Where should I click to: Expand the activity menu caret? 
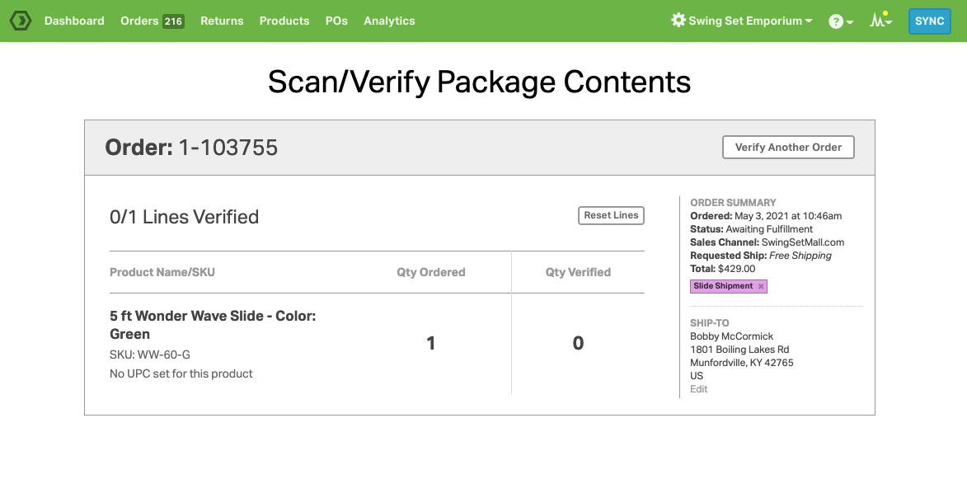(x=890, y=22)
